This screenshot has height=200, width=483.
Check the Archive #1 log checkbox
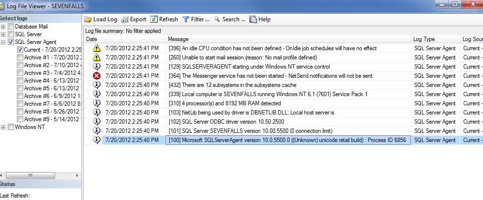[20, 57]
